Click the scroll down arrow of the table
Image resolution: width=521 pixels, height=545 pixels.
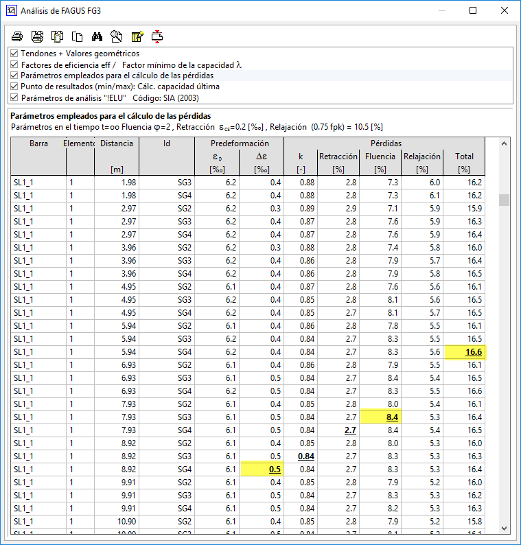point(504,529)
